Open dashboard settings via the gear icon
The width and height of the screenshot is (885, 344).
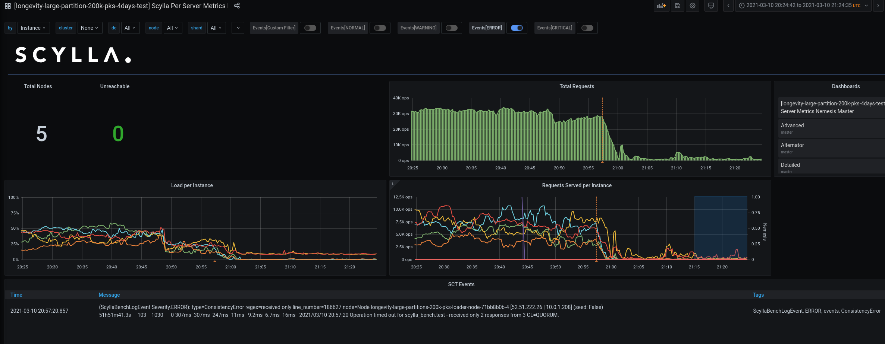(x=693, y=6)
